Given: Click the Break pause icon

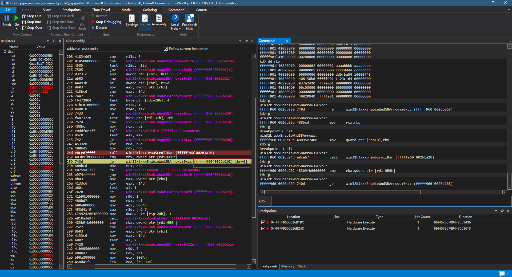Looking at the screenshot, I should point(7,18).
